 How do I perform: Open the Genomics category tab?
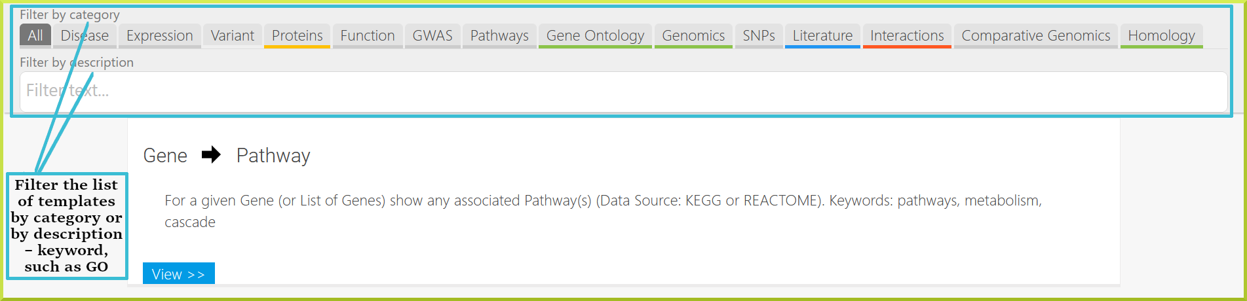point(693,36)
